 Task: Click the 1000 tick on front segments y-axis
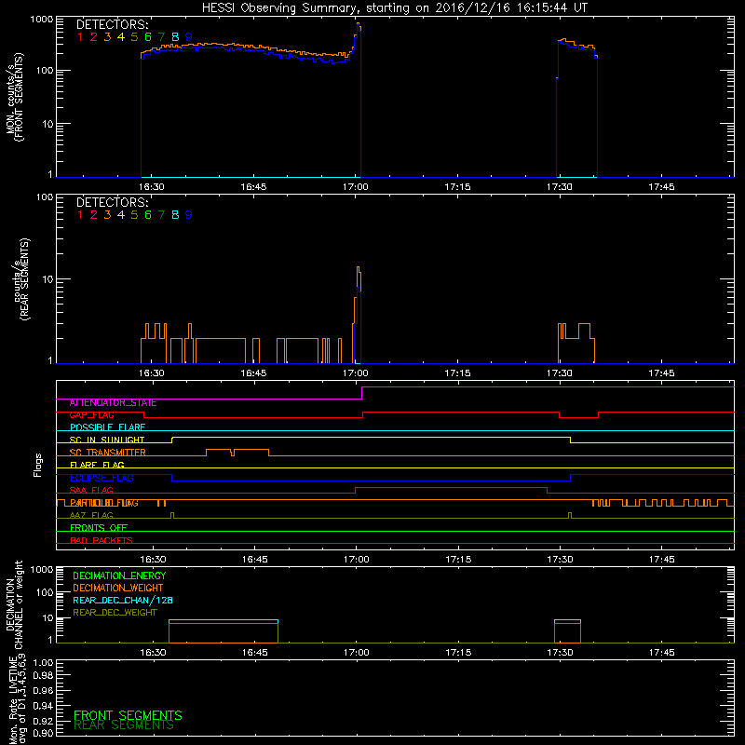(42, 20)
